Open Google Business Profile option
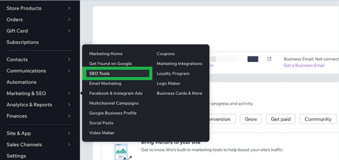339x160 pixels. pos(113,113)
